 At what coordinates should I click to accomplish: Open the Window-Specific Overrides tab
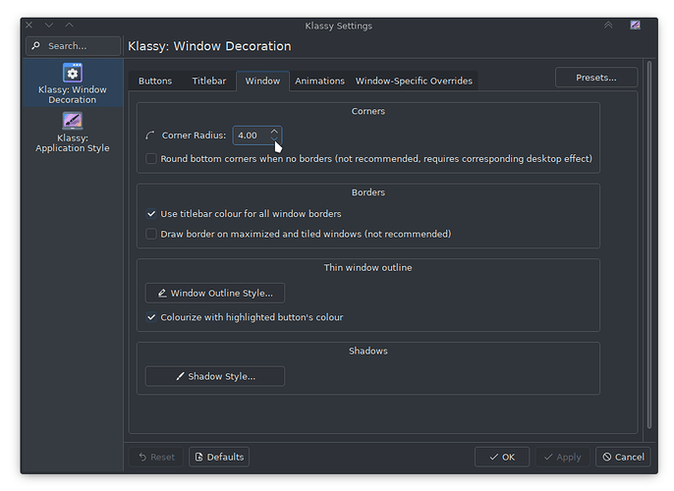coord(414,81)
